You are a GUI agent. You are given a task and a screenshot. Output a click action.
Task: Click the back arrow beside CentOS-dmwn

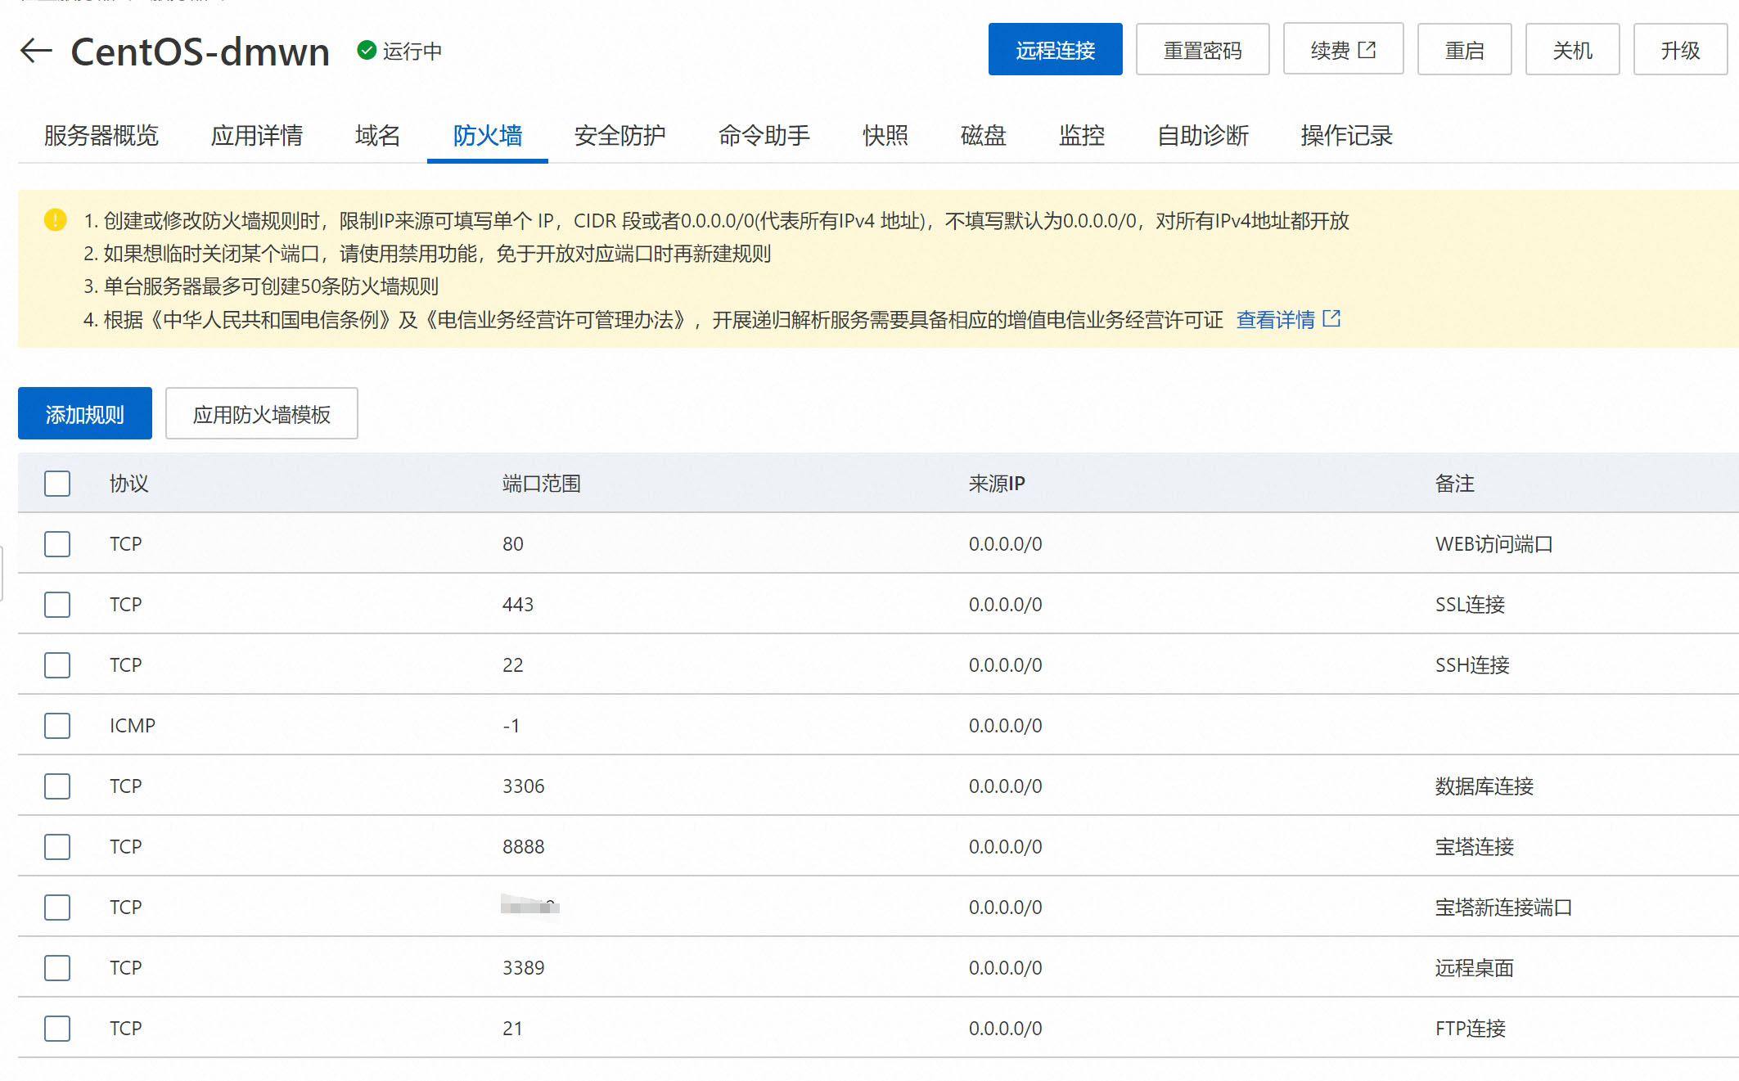[x=36, y=51]
